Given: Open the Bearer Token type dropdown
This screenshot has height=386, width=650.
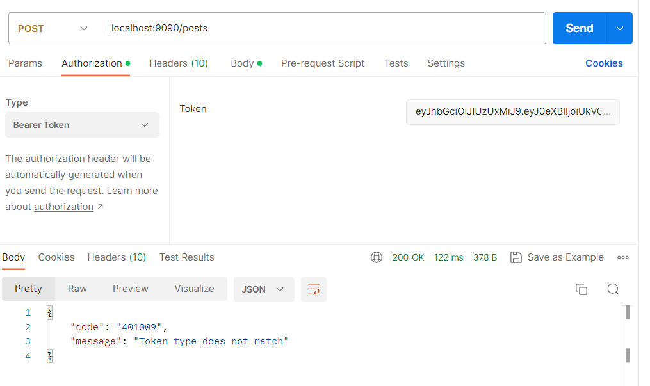Looking at the screenshot, I should click(x=82, y=125).
